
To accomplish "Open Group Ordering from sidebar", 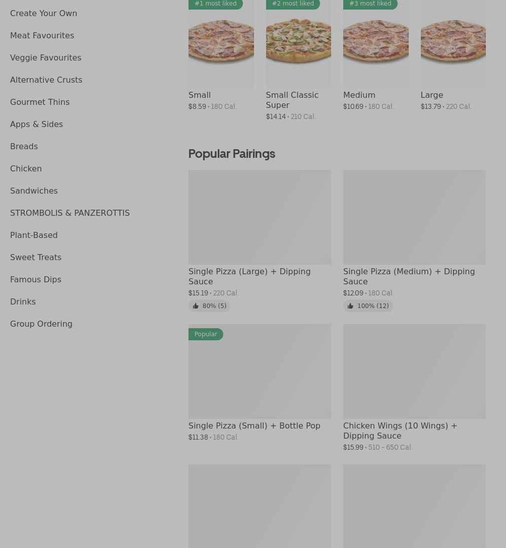I will (x=41, y=324).
